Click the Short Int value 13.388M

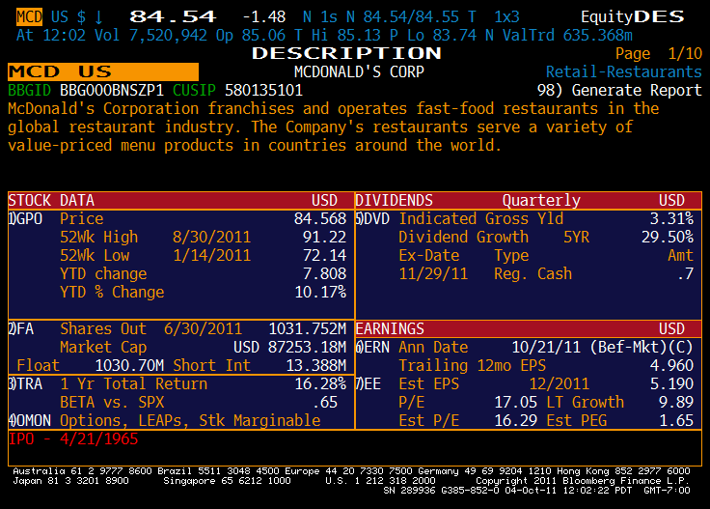point(316,365)
